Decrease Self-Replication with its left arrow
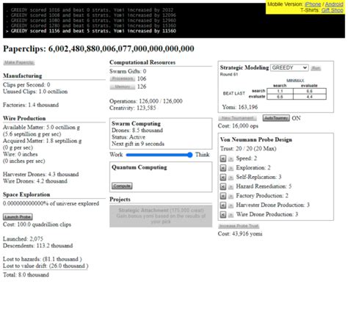The width and height of the screenshot is (348, 336). [222, 178]
